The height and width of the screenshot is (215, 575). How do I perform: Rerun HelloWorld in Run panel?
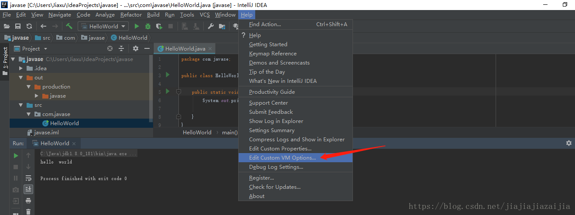[16, 155]
